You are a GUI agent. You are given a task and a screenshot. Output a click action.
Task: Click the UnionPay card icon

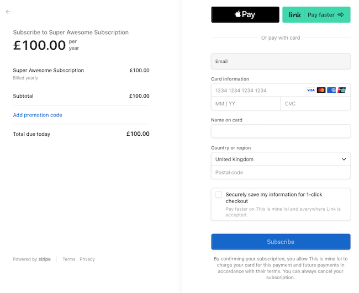tap(341, 90)
